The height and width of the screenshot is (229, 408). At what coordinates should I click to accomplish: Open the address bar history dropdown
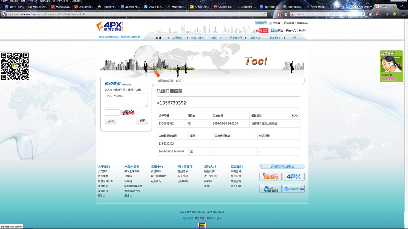coord(260,14)
